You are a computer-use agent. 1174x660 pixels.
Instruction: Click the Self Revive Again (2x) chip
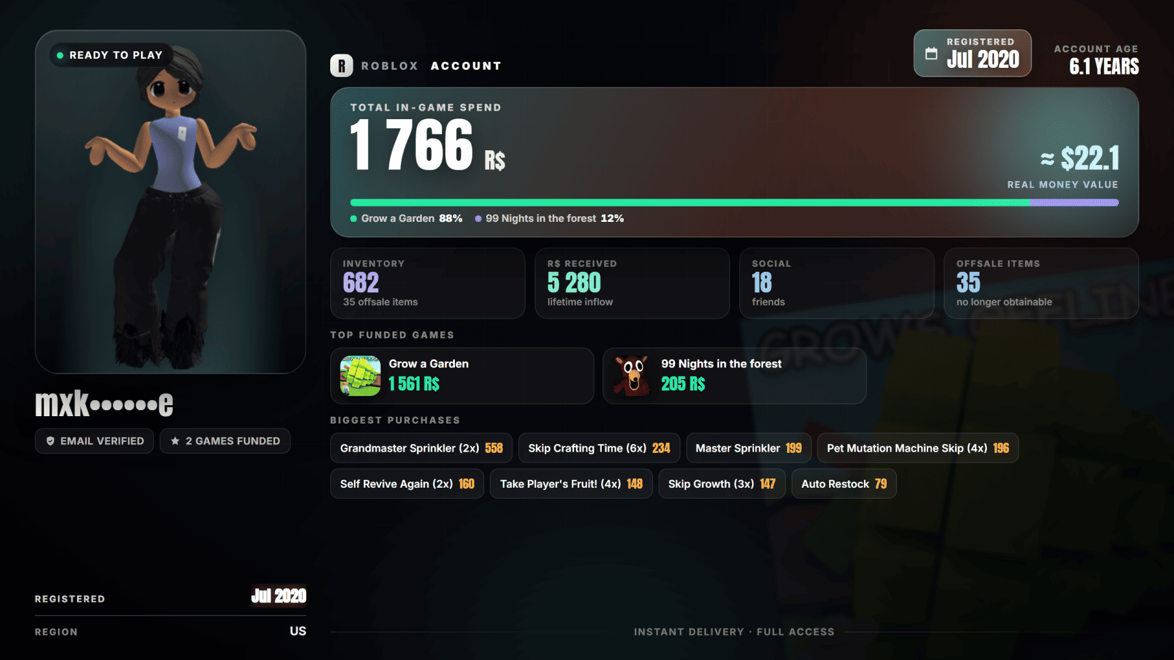[x=407, y=483]
